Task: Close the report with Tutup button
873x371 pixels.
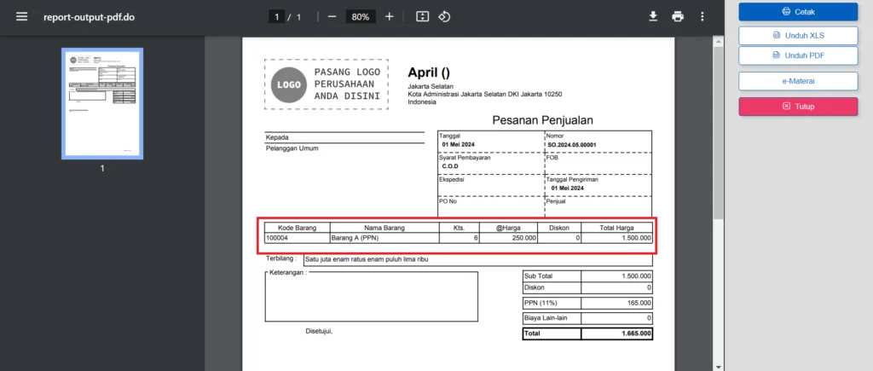Action: 797,107
